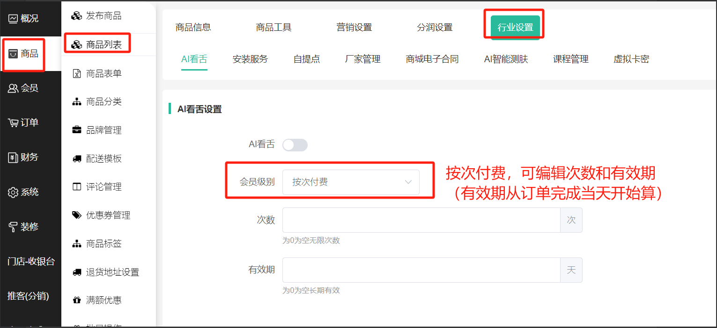Open 系统 settings gear icon

[13, 193]
